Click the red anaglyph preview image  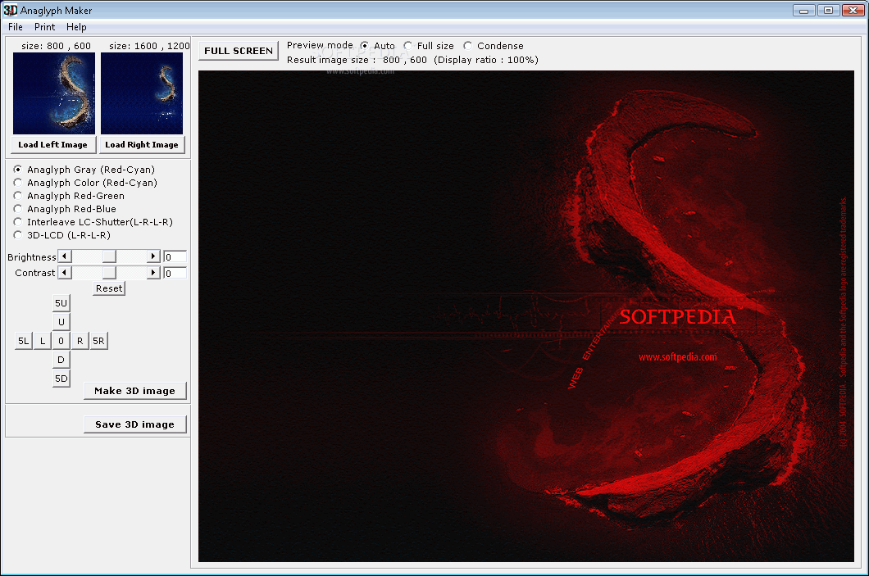click(x=526, y=316)
